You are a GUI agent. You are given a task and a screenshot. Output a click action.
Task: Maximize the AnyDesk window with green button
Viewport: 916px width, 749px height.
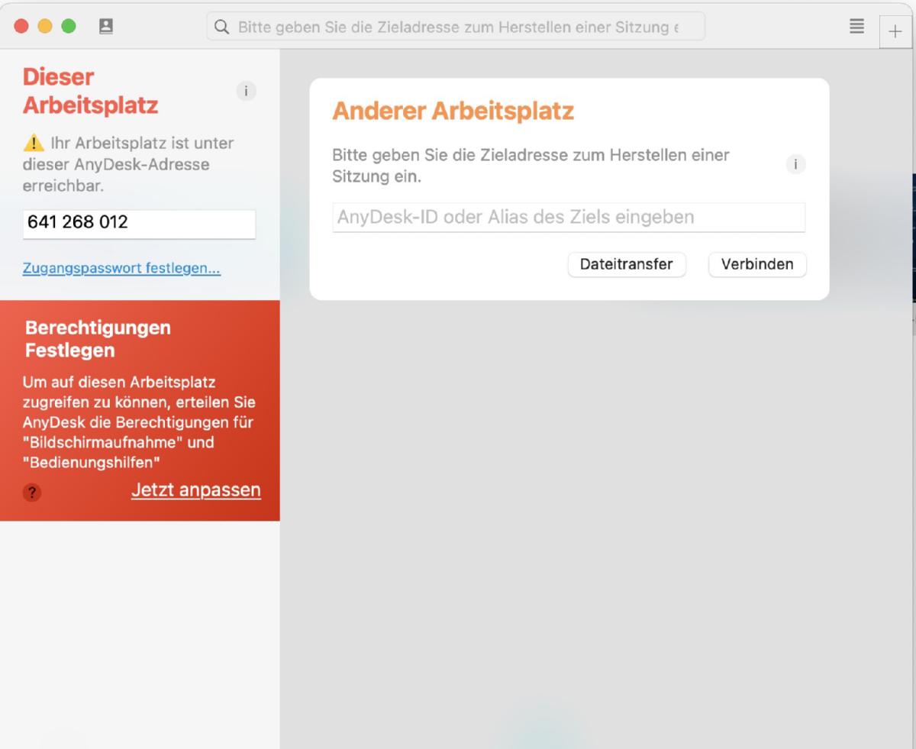(69, 26)
